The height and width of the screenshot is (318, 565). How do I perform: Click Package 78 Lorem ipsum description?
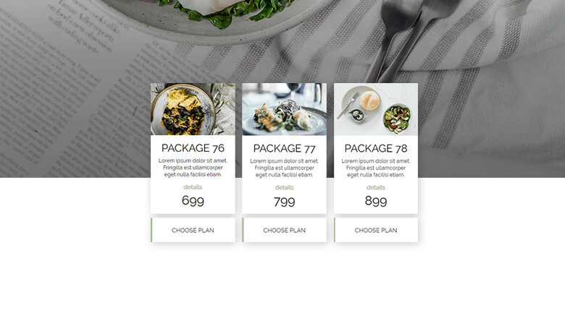coord(376,168)
